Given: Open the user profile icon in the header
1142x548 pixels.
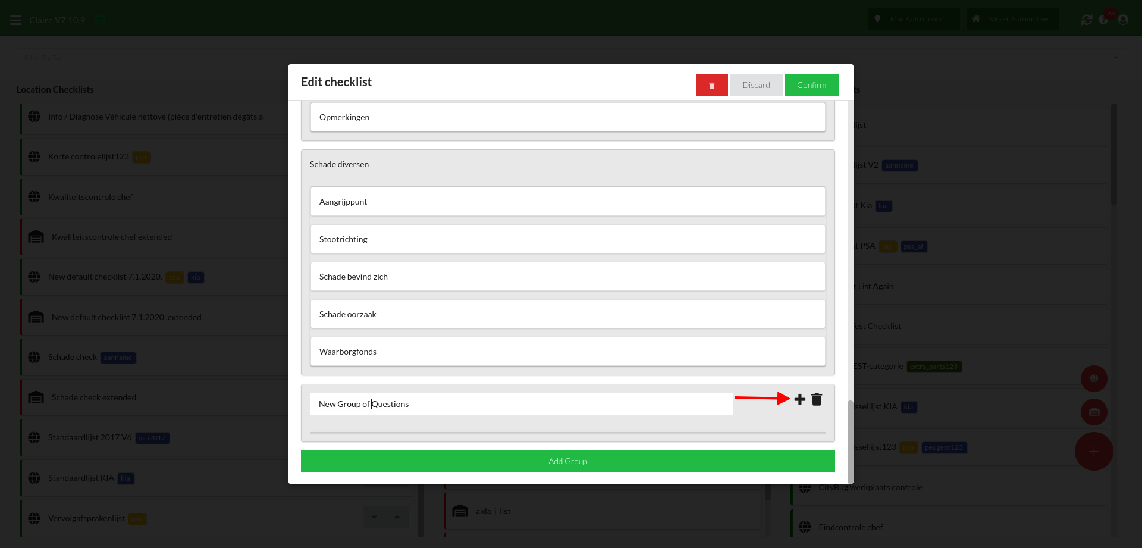Looking at the screenshot, I should click(x=1123, y=20).
